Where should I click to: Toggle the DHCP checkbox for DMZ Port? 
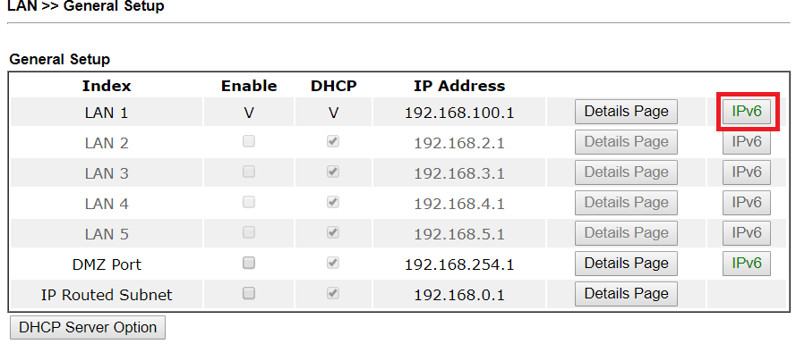pyautogui.click(x=333, y=263)
